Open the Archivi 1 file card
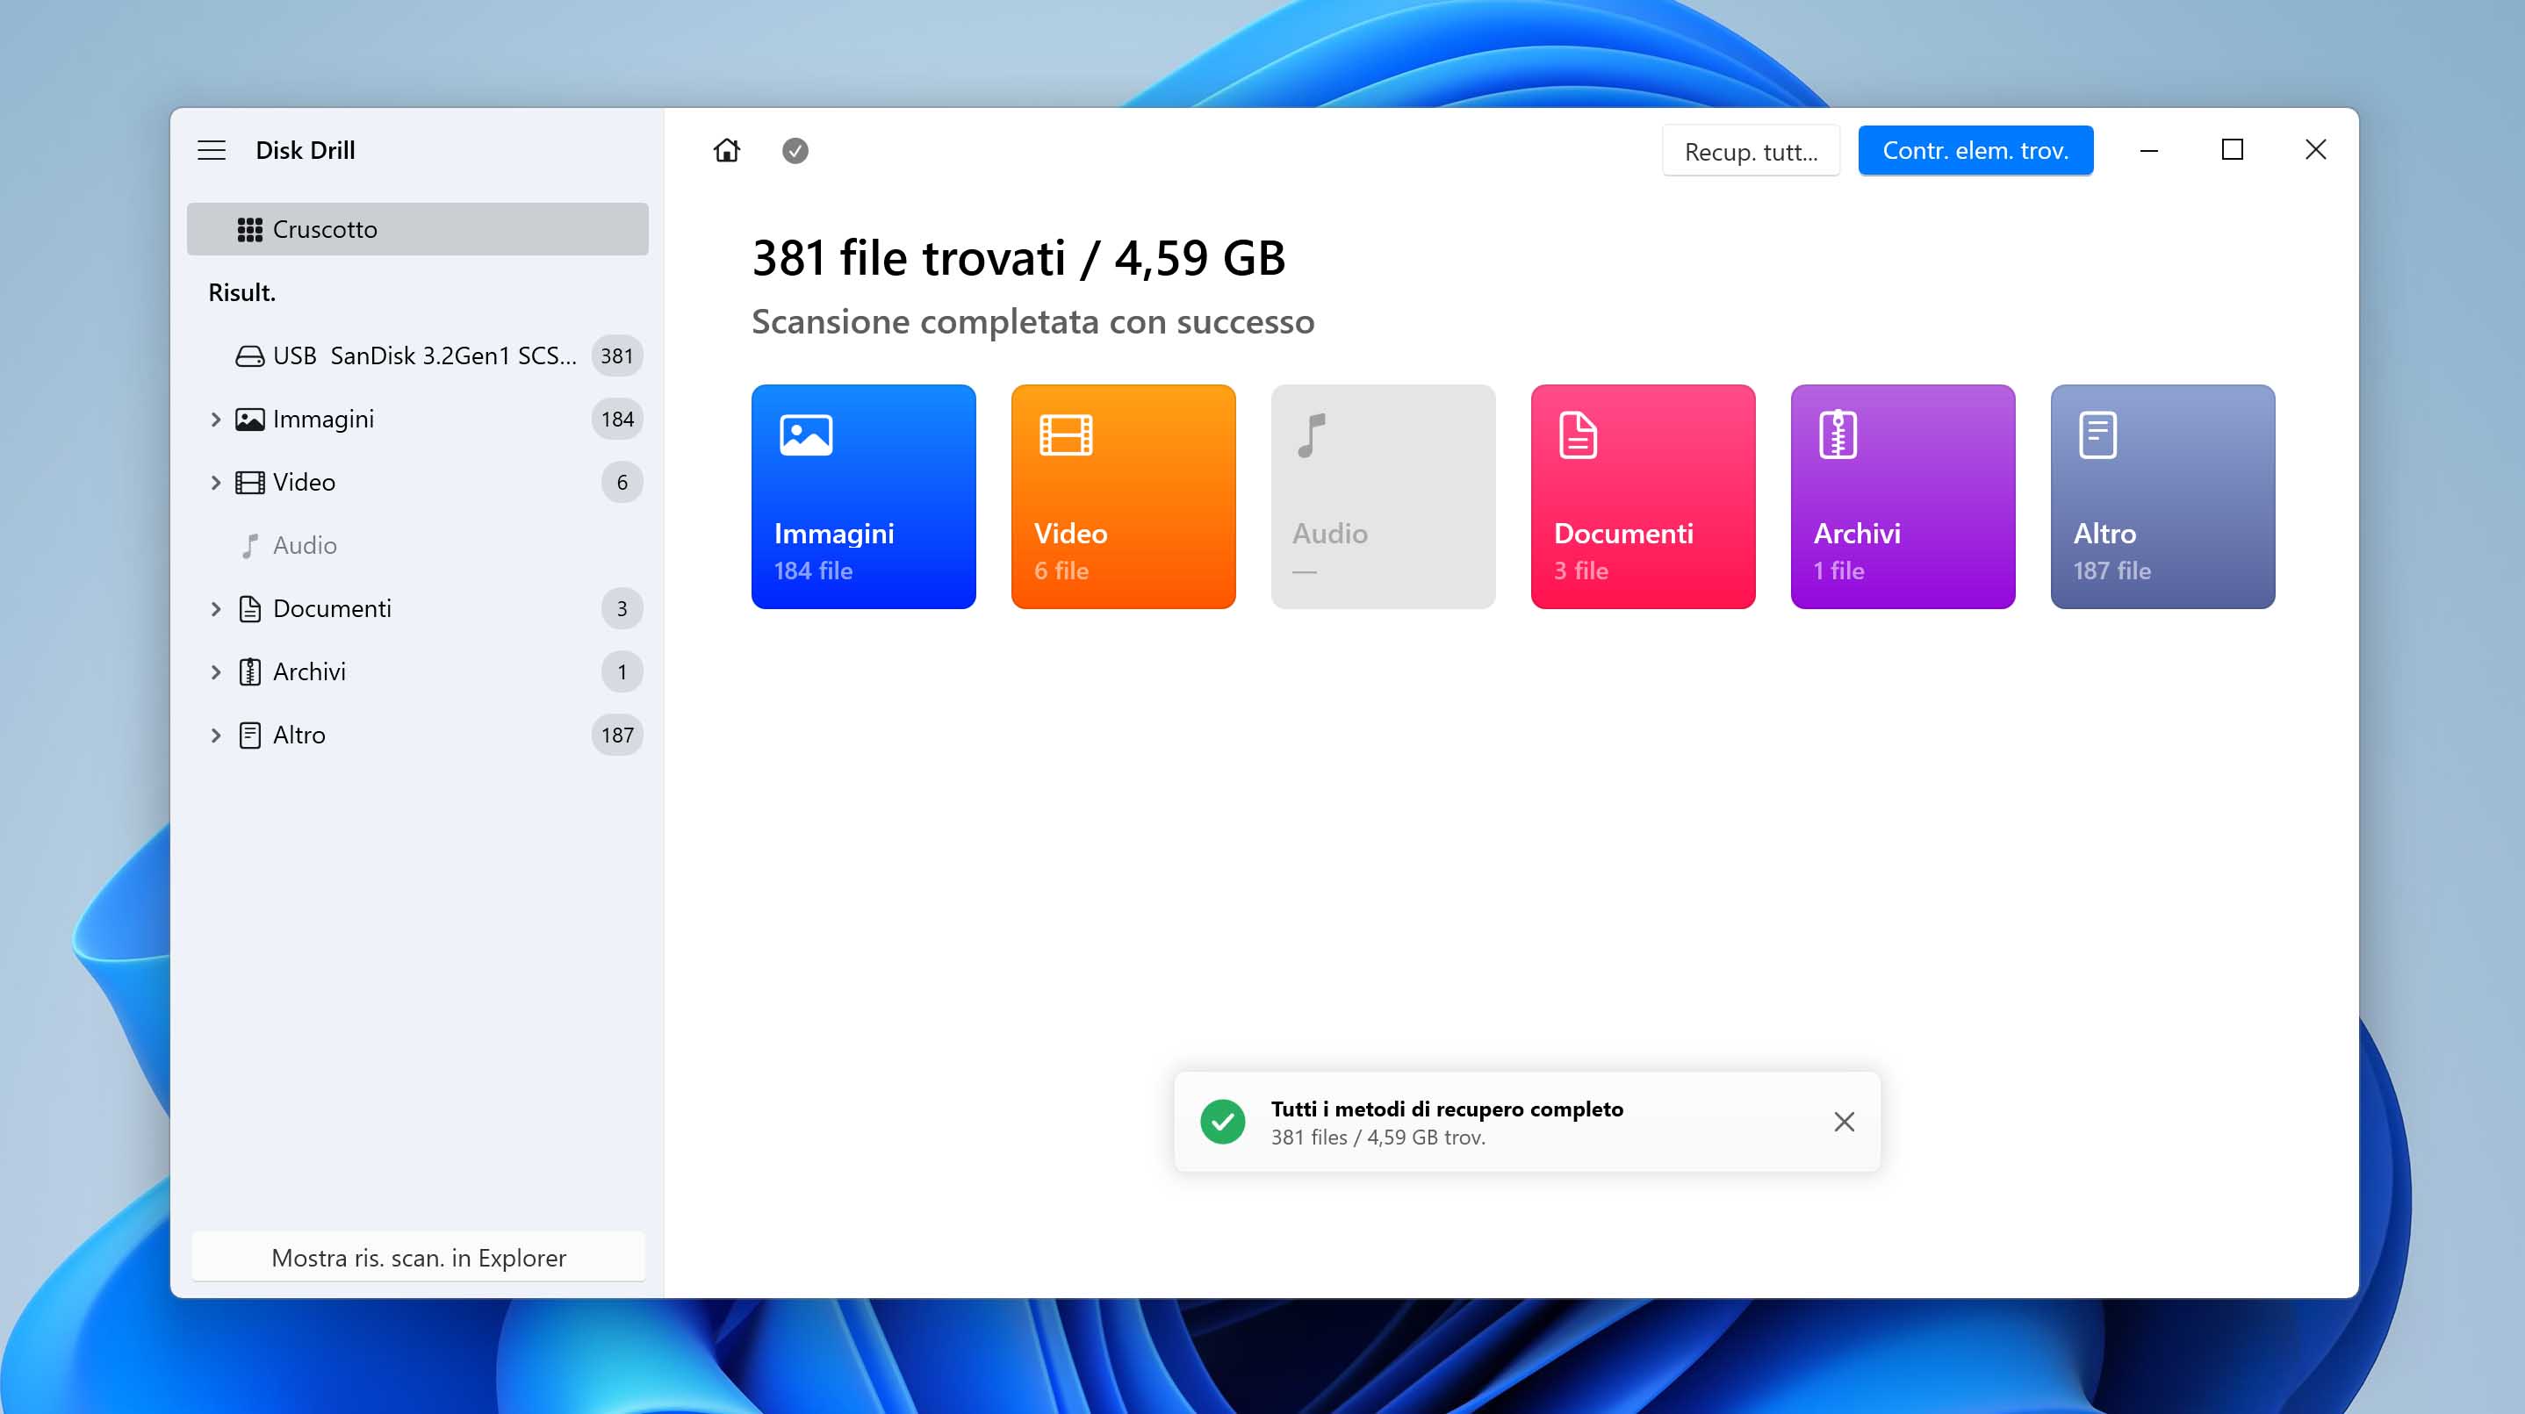 click(1903, 497)
